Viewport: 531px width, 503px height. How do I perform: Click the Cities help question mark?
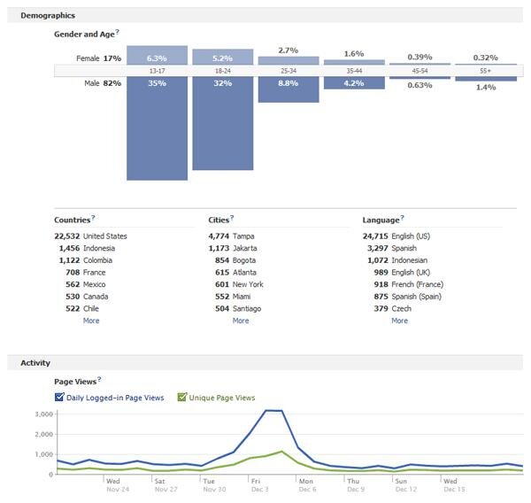pyautogui.click(x=232, y=218)
